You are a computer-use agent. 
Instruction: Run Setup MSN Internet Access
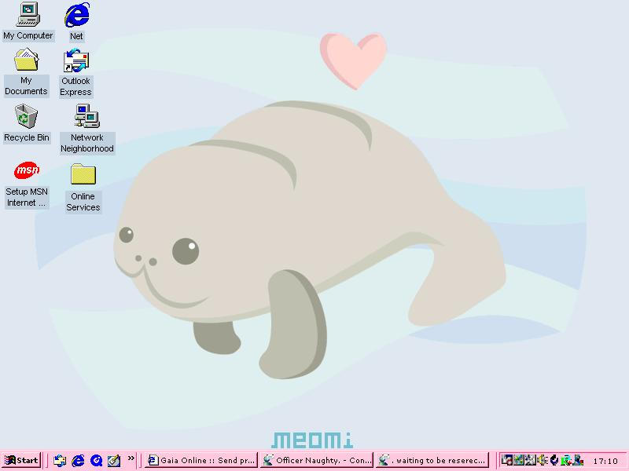coord(26,173)
